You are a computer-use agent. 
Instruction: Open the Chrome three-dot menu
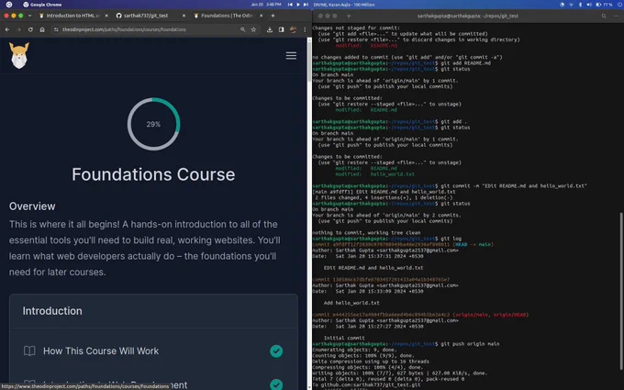pyautogui.click(x=306, y=29)
